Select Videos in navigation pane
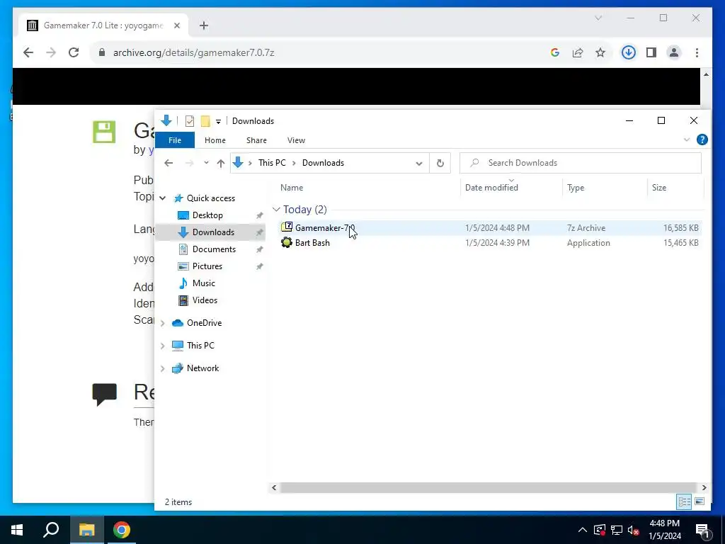This screenshot has height=544, width=725. (x=205, y=300)
